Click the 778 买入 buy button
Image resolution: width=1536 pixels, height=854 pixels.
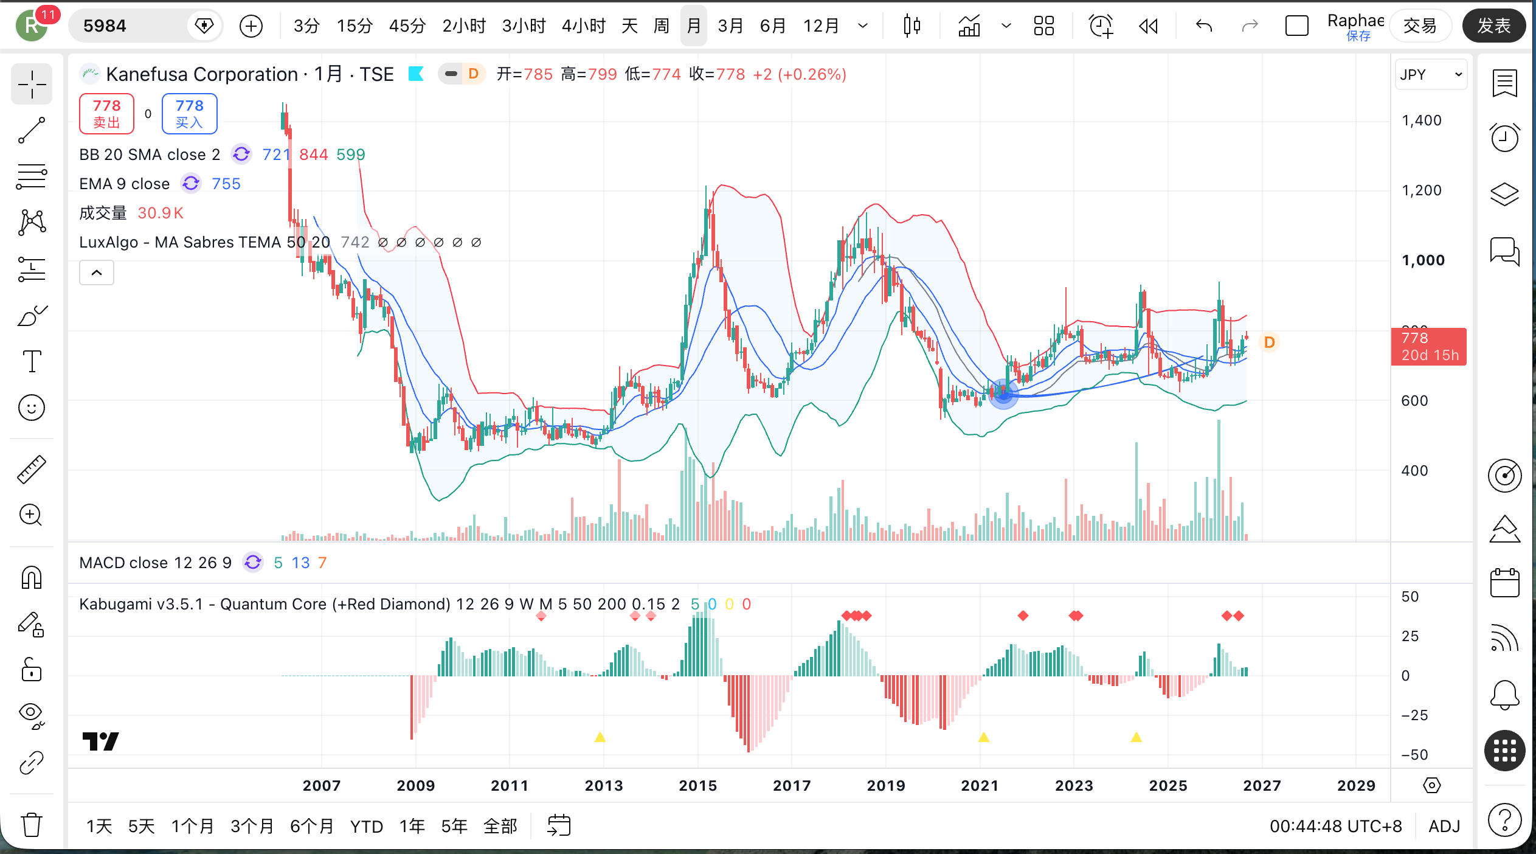(x=190, y=114)
